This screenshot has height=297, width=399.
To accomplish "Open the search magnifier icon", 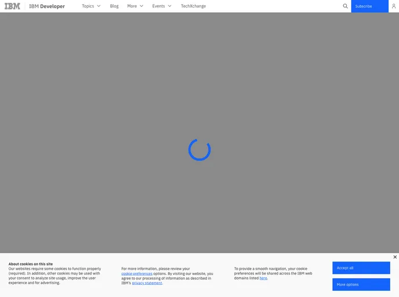I will click(346, 6).
